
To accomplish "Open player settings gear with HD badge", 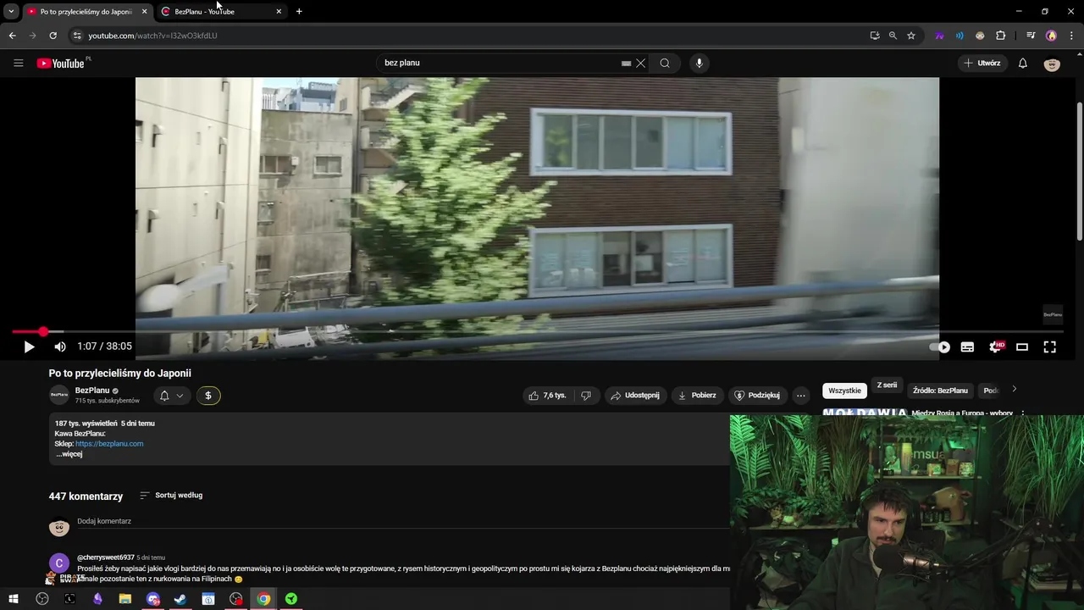I will pos(996,347).
